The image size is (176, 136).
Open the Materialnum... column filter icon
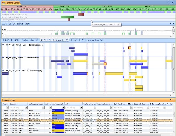pos(95,108)
